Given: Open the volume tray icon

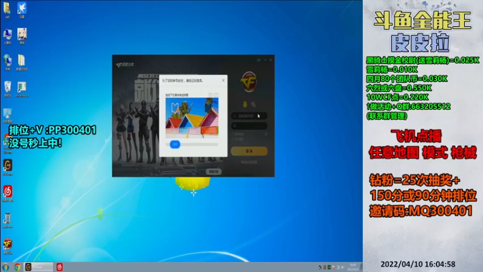Looking at the screenshot, I should 343,267.
